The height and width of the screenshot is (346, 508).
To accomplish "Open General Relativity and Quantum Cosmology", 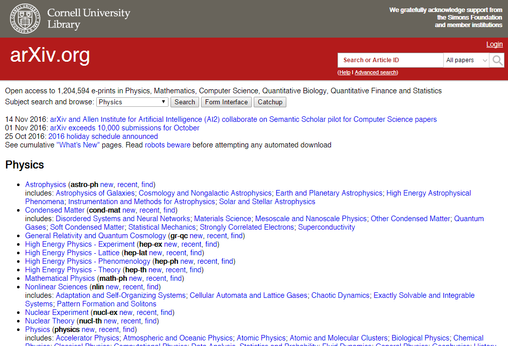I will (x=96, y=236).
